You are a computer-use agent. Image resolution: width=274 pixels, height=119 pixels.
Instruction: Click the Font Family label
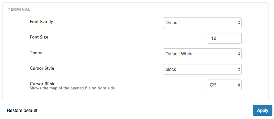coord(42,22)
